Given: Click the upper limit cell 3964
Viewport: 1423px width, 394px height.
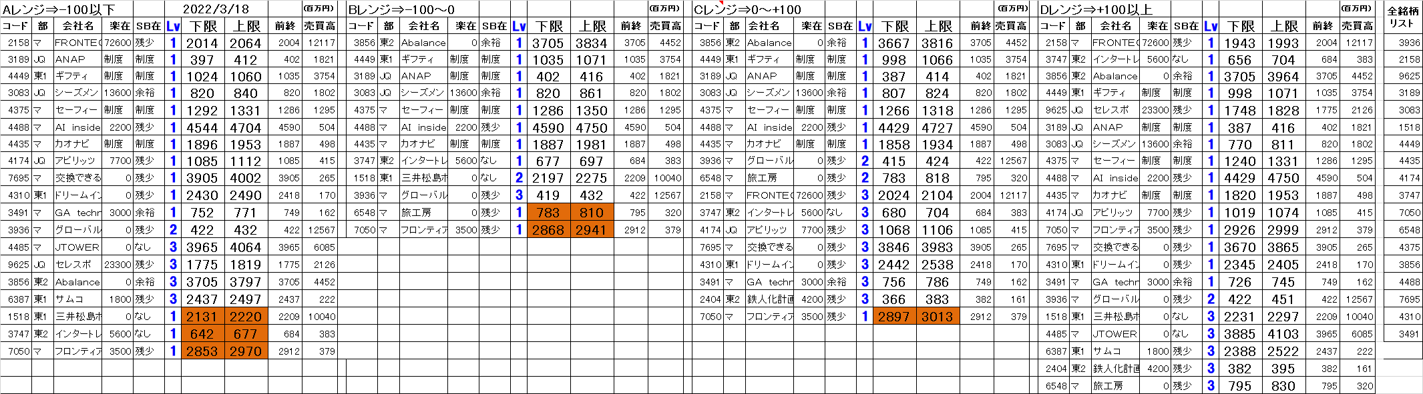Looking at the screenshot, I should click(1283, 77).
